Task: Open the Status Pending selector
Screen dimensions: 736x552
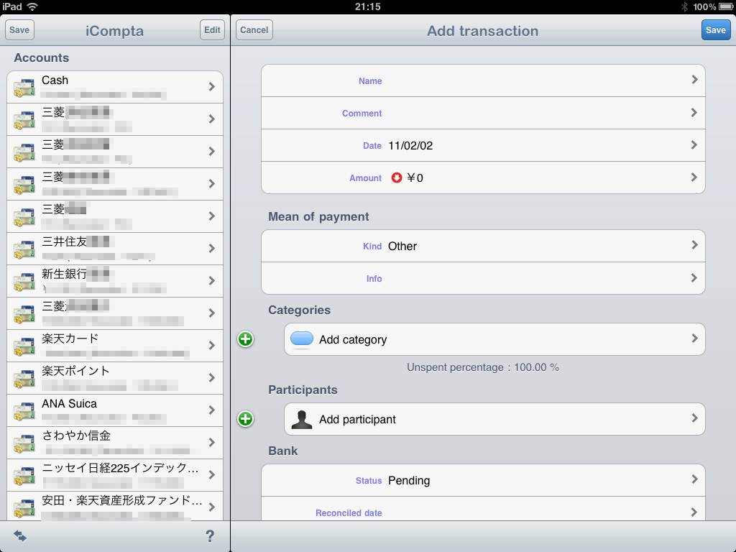Action: pos(483,480)
